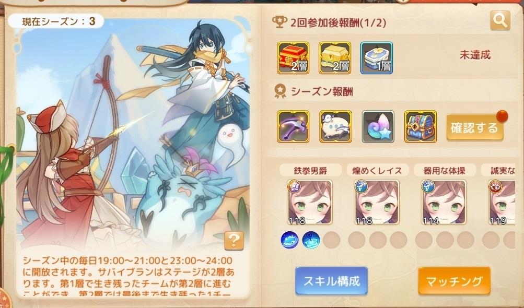This screenshot has width=524, height=308.
Task: View the purple pickaxe season reward
Action: [x=293, y=127]
